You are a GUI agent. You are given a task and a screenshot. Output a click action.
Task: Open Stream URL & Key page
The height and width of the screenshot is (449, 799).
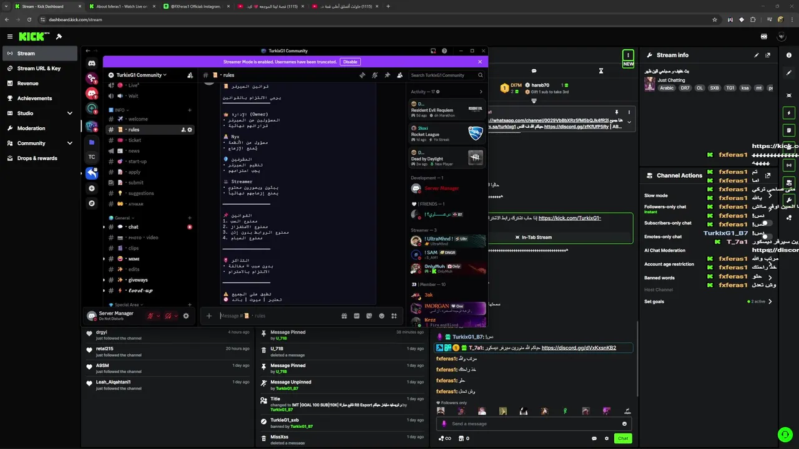click(41, 68)
